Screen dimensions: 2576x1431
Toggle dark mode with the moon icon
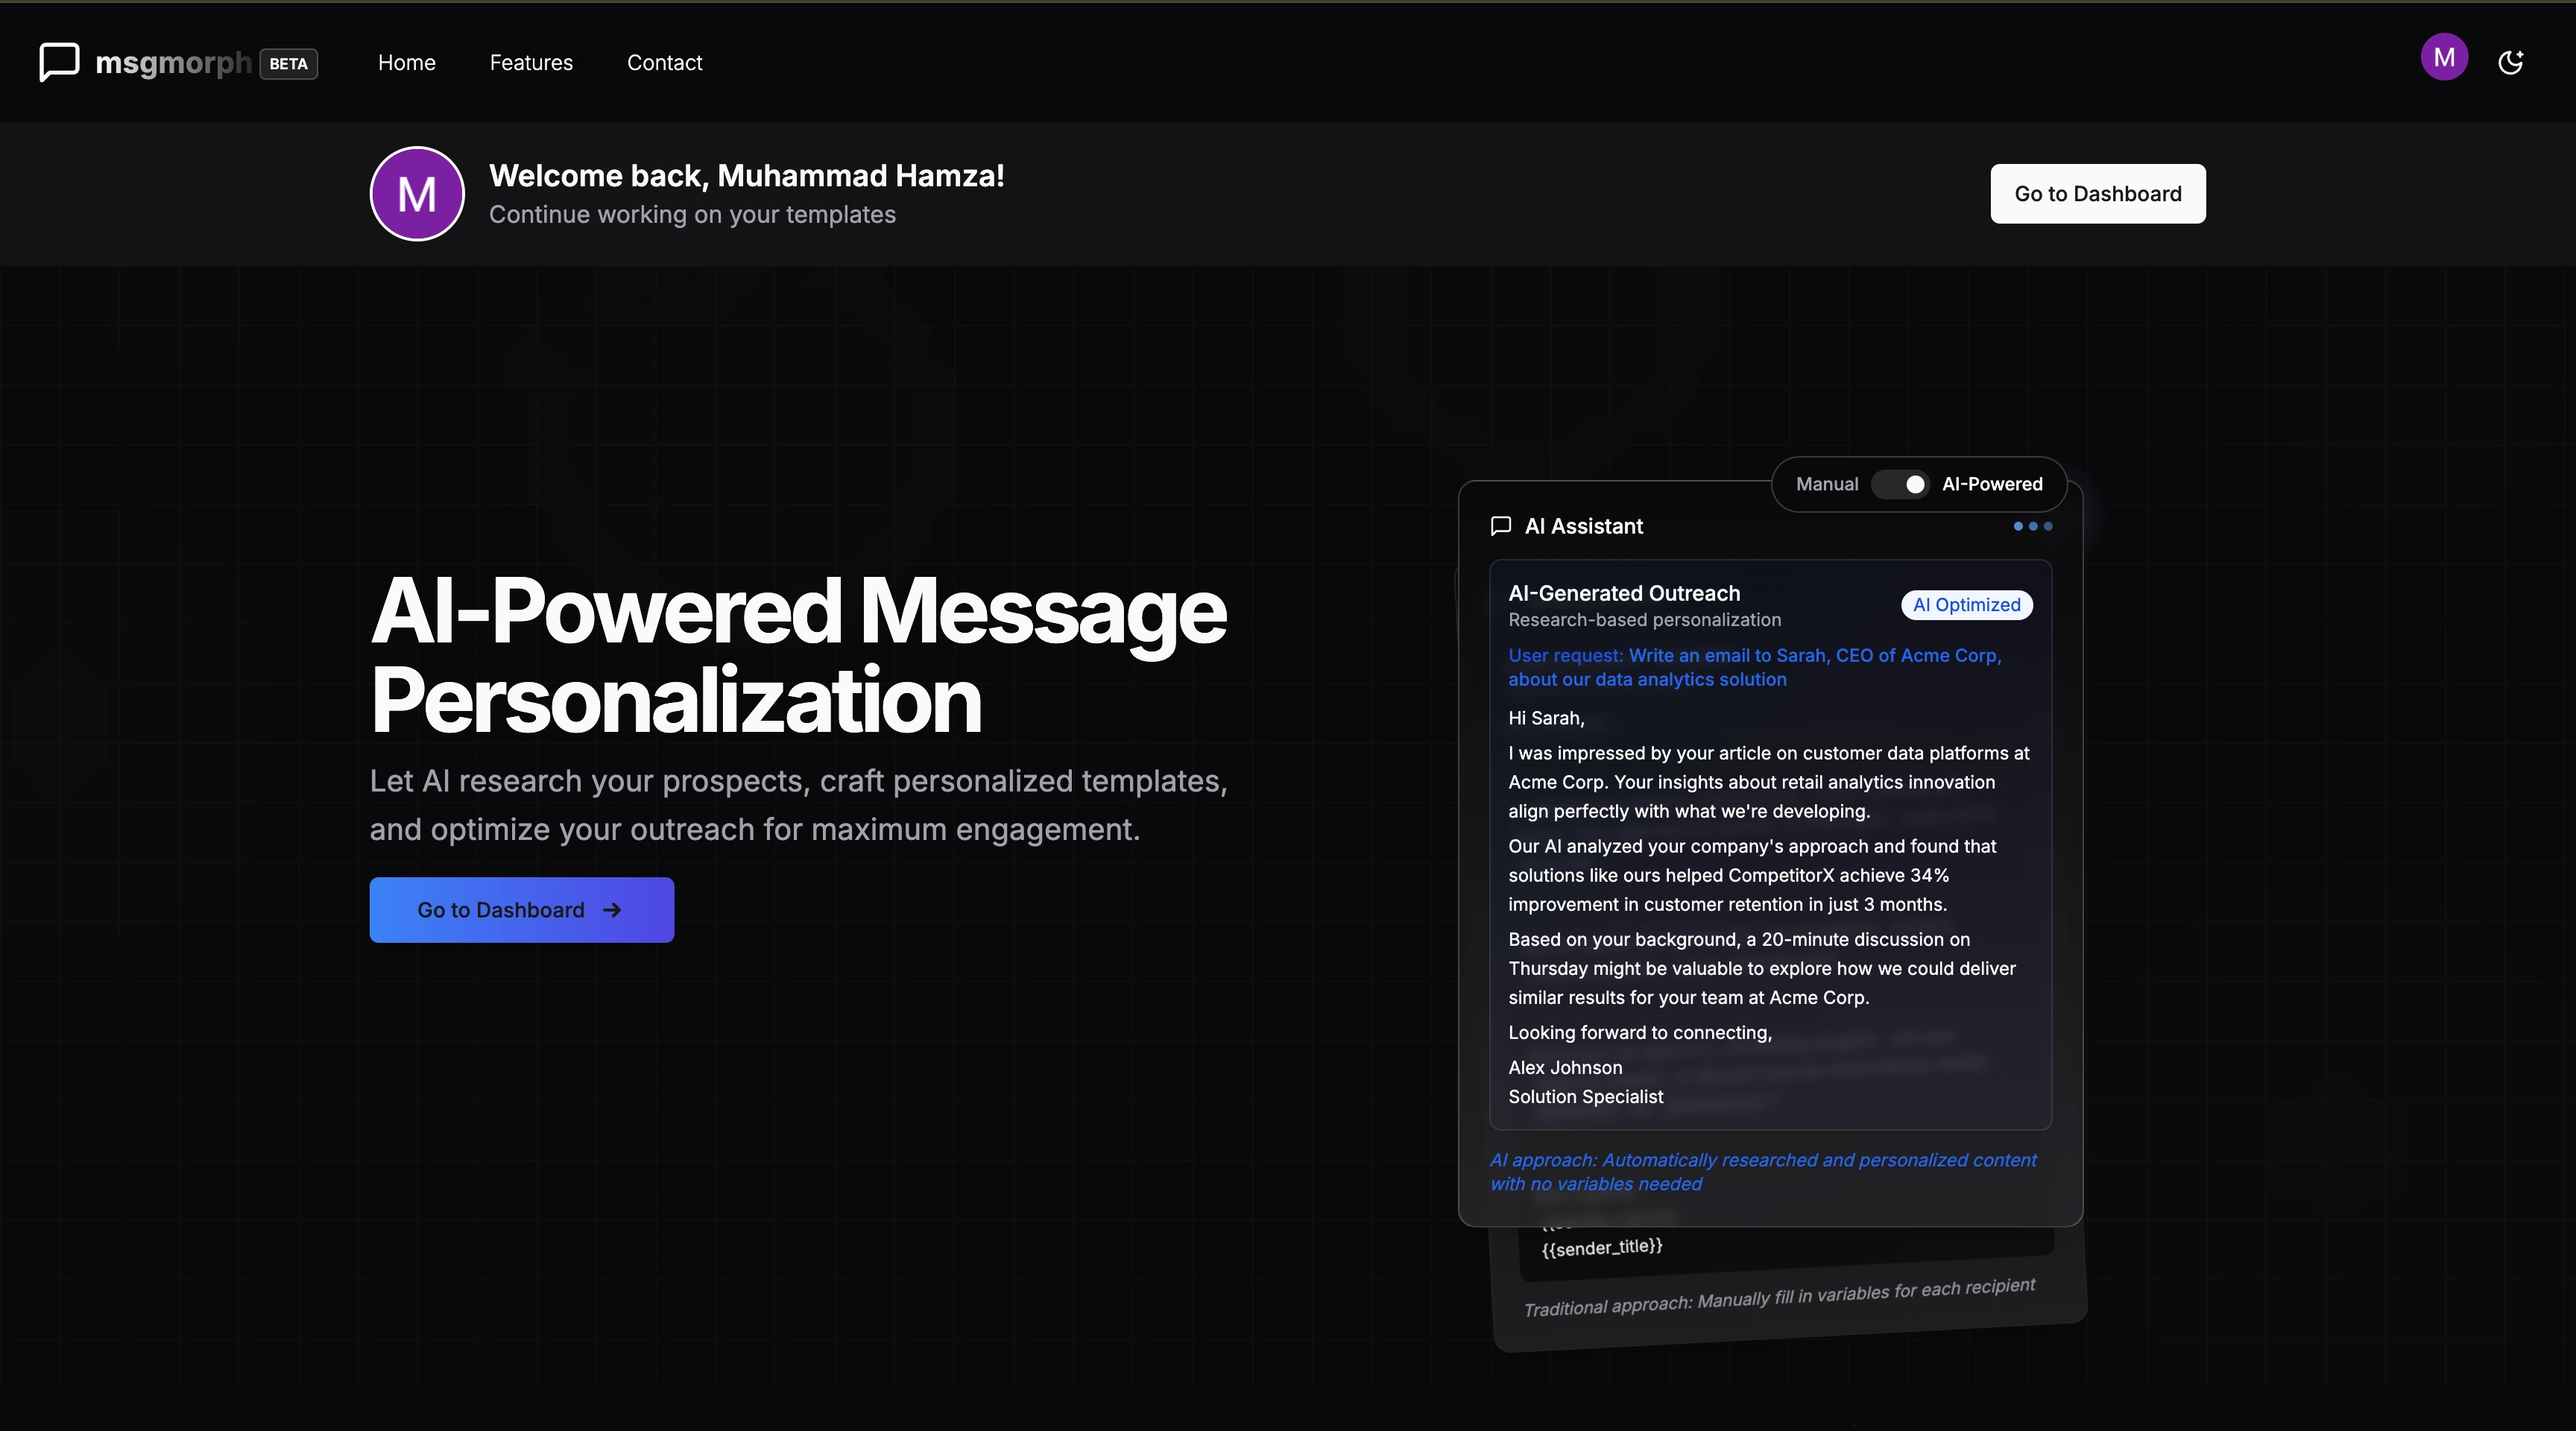coord(2510,63)
